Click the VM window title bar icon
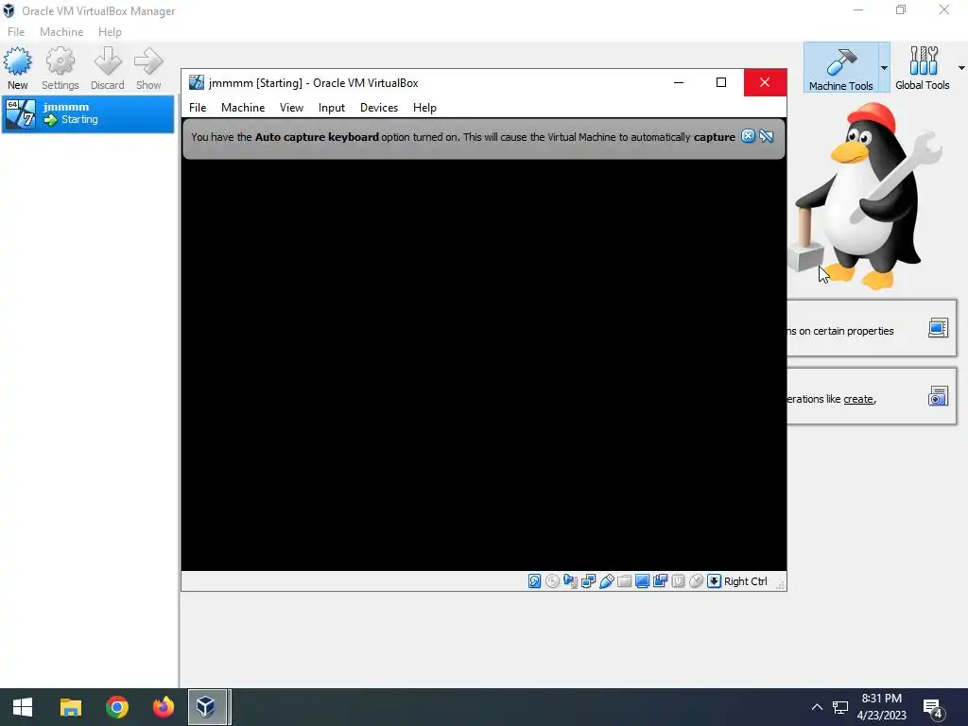Viewport: 968px width, 726px height. 197,83
